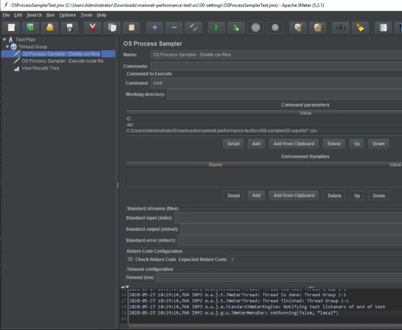The image size is (402, 330).
Task: Click the sampler Name input field
Action: (276, 55)
